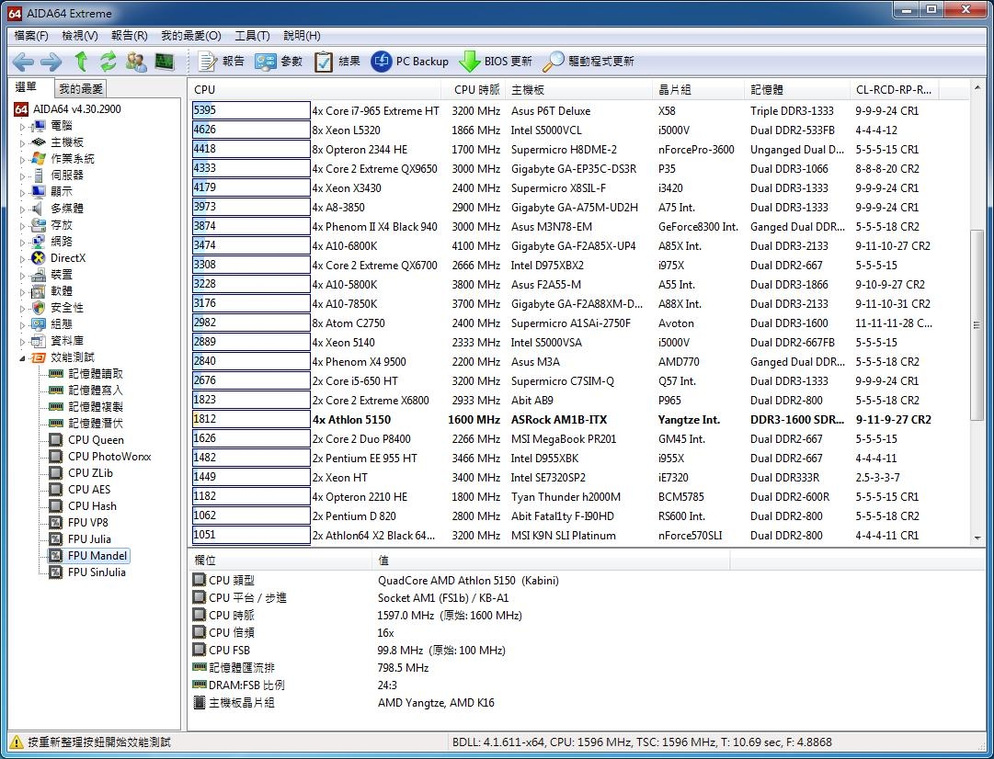Expand the 軟體 tree node
This screenshot has width=994, height=759.
tap(22, 291)
